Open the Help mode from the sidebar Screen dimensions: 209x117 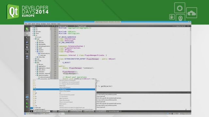(27, 57)
